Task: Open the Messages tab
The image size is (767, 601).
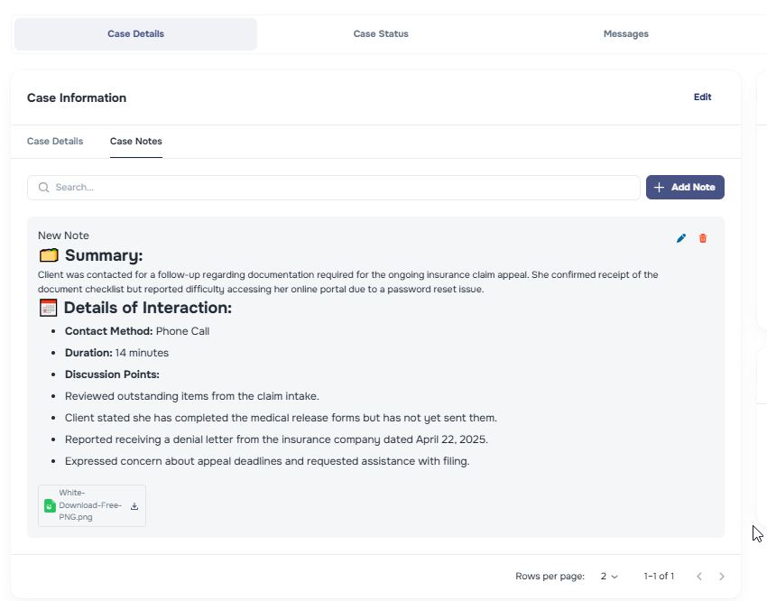Action: (x=625, y=34)
